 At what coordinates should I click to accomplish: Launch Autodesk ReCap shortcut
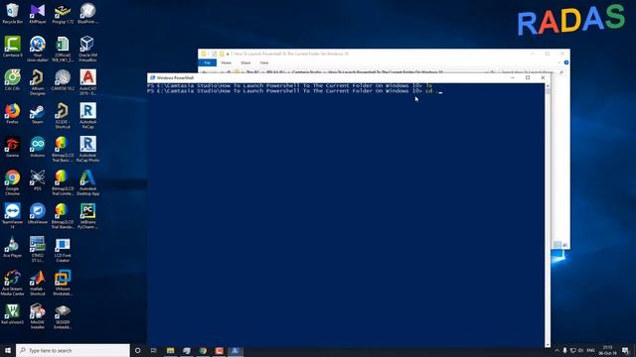pos(87,115)
